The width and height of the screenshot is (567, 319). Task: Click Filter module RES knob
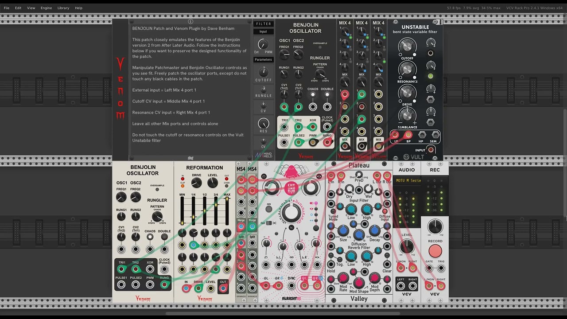click(264, 124)
